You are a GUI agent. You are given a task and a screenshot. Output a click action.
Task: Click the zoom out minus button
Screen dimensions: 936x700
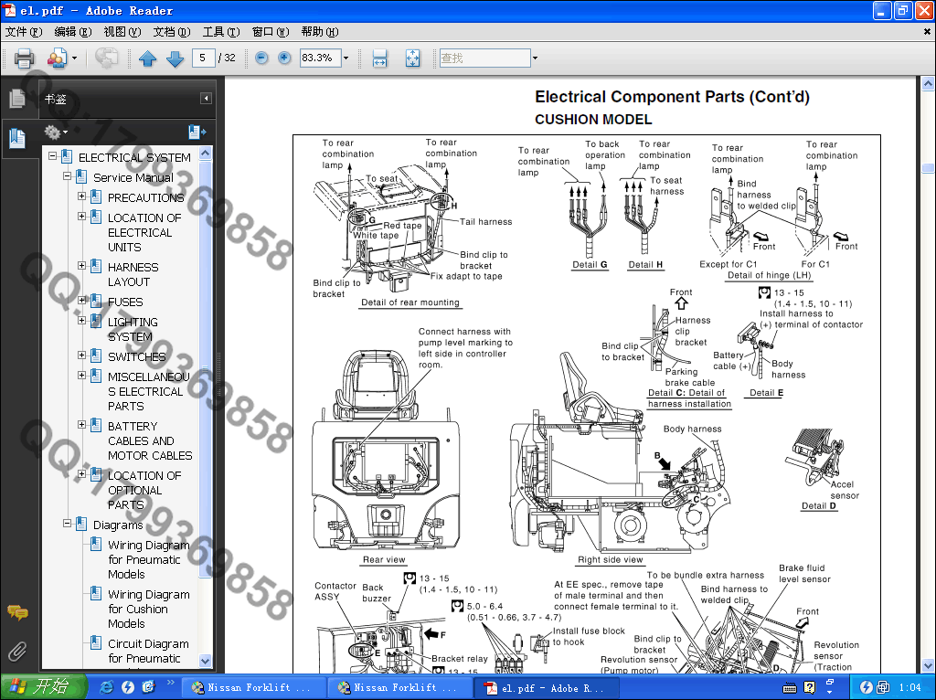pyautogui.click(x=262, y=58)
